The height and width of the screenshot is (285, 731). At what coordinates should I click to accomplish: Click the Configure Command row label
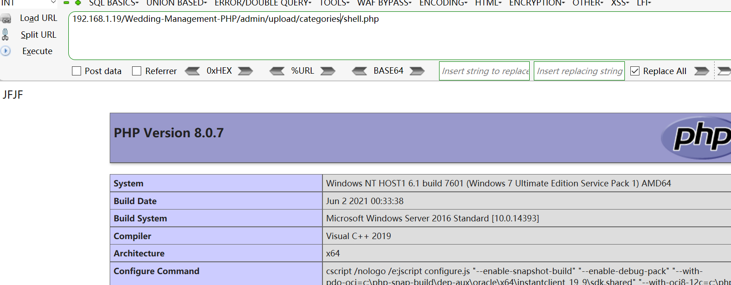tap(157, 271)
